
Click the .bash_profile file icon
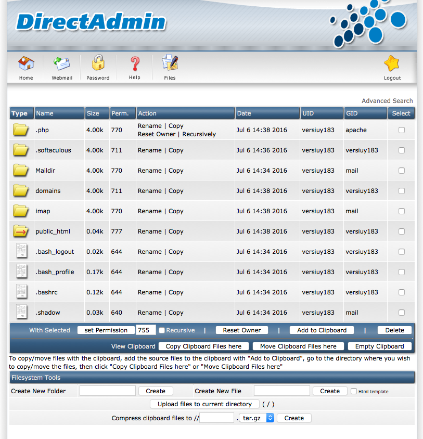(x=21, y=272)
